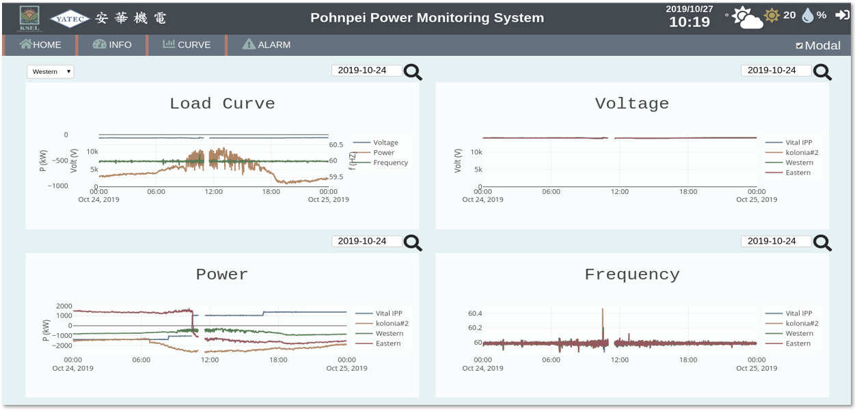Open the date field above Load Curve
This screenshot has height=411, width=857.
[x=366, y=70]
